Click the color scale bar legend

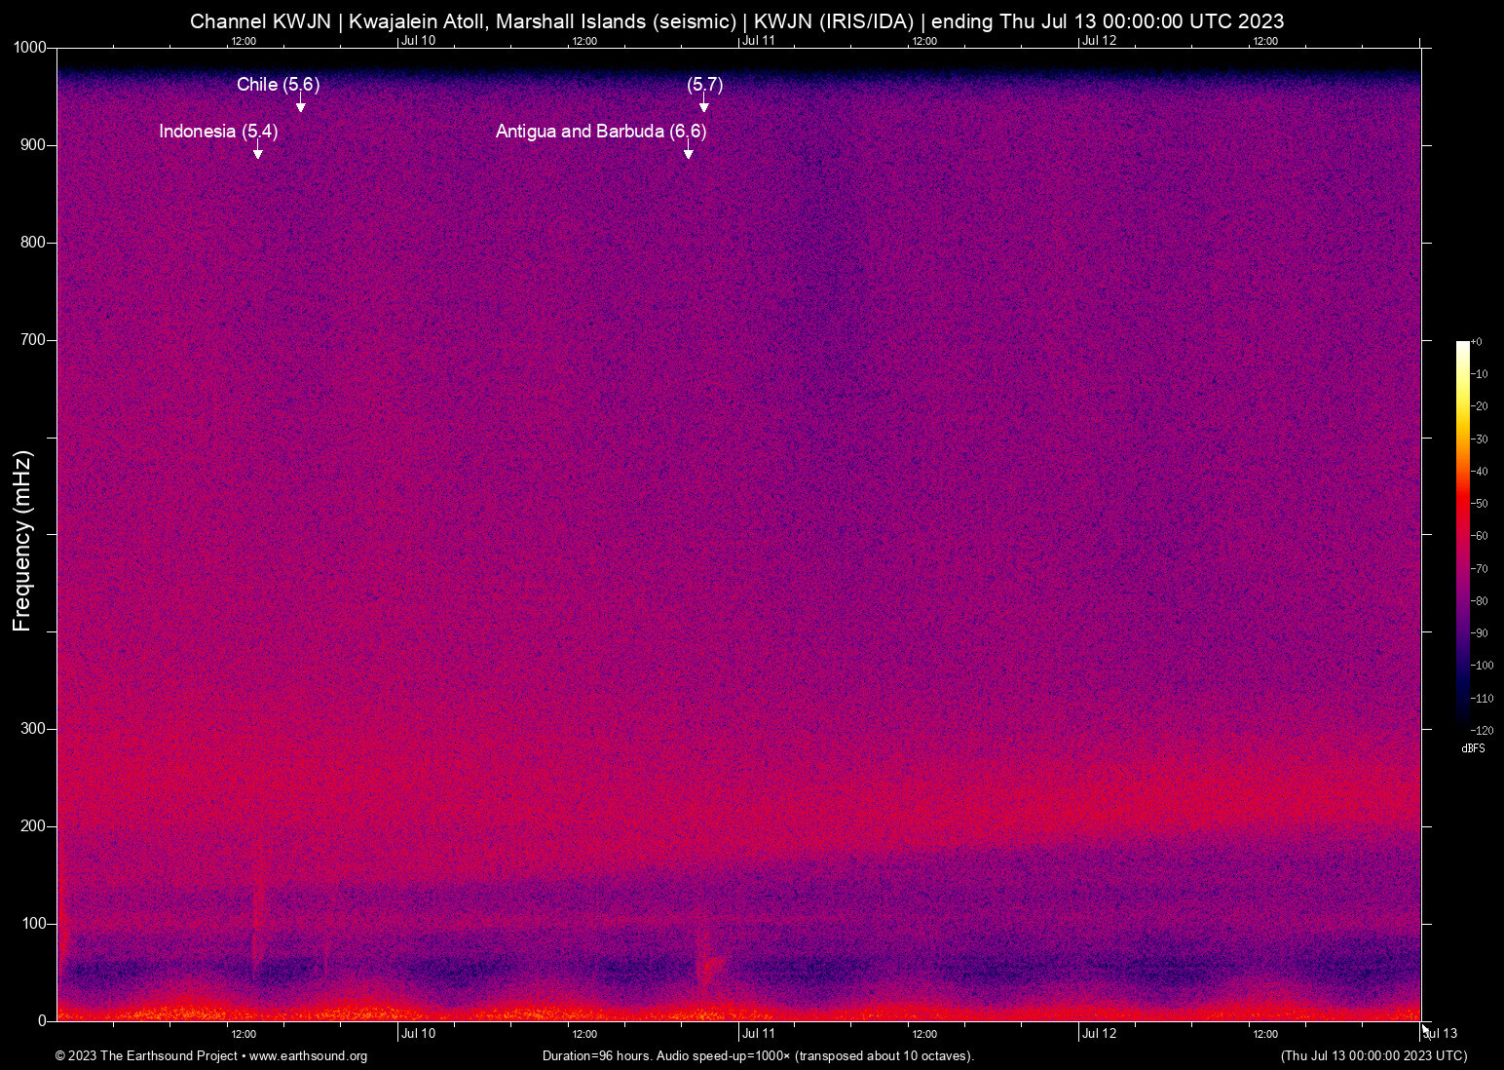[1462, 534]
